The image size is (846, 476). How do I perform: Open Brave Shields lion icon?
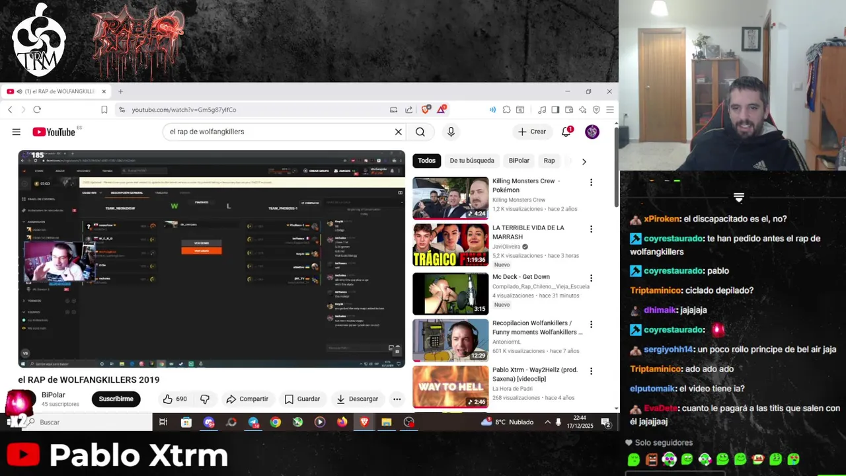coord(426,109)
